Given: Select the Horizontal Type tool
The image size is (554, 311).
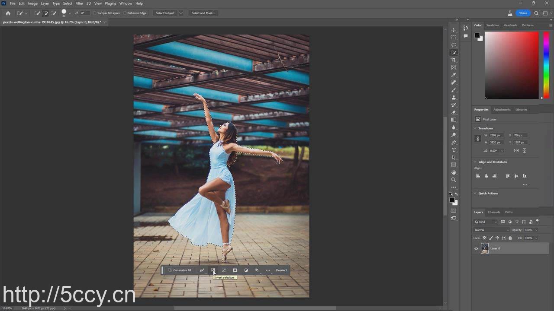Looking at the screenshot, I should coord(454,150).
